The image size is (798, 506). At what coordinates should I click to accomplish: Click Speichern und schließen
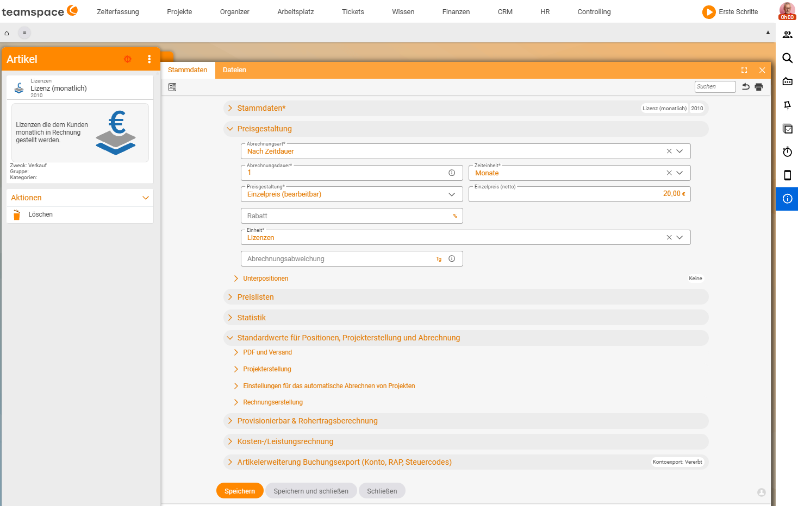pos(311,491)
